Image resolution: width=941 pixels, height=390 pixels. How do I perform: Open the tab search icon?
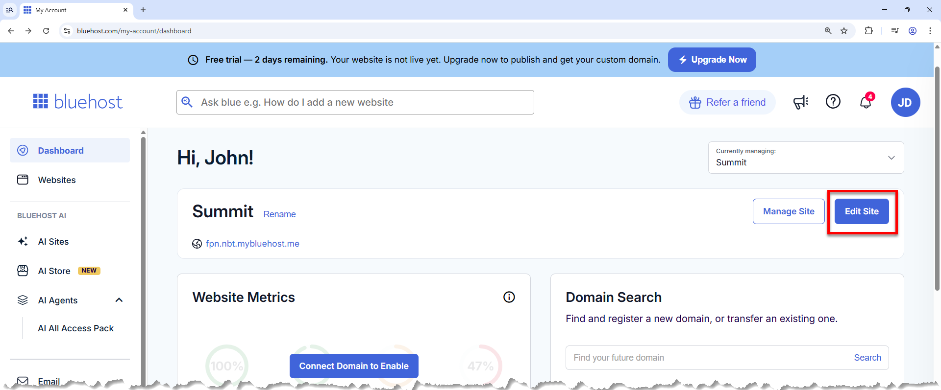point(9,10)
